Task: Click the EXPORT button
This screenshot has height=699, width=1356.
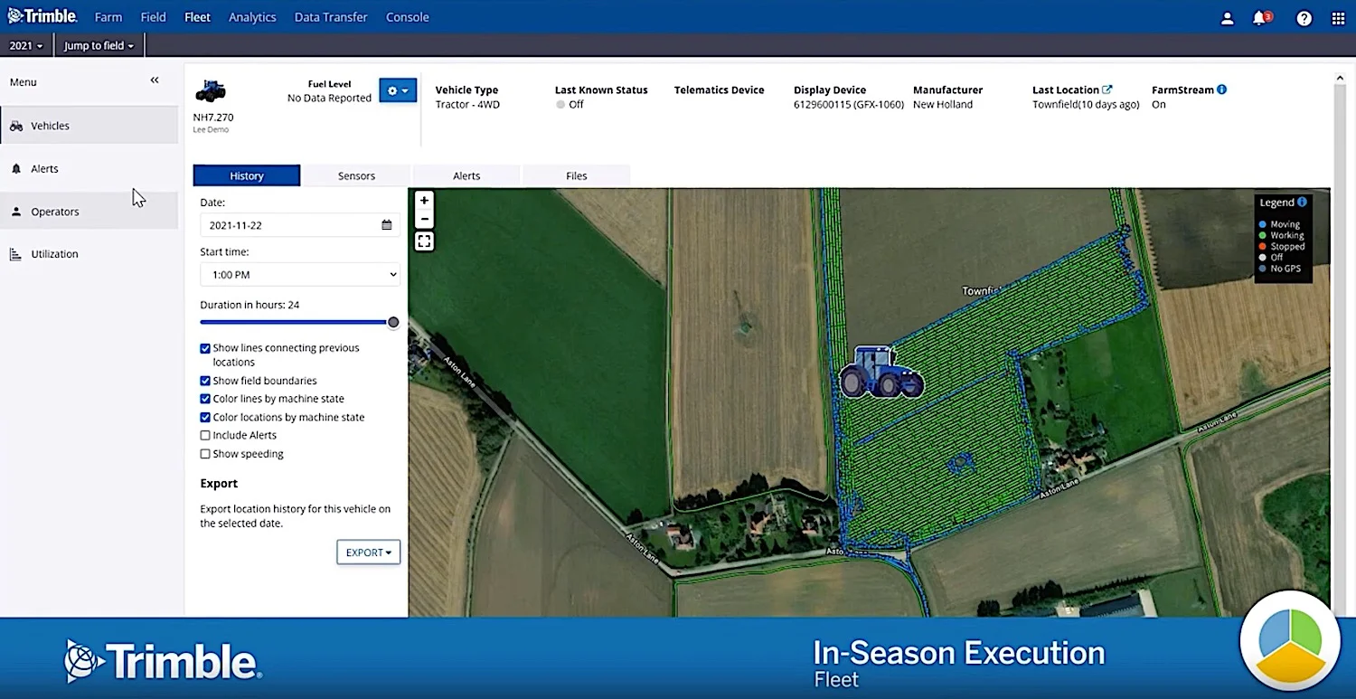Action: [x=368, y=553]
